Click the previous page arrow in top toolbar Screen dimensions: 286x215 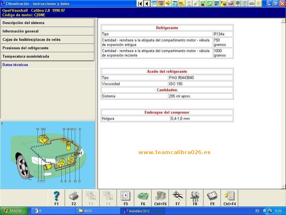pyautogui.click(x=147, y=4)
